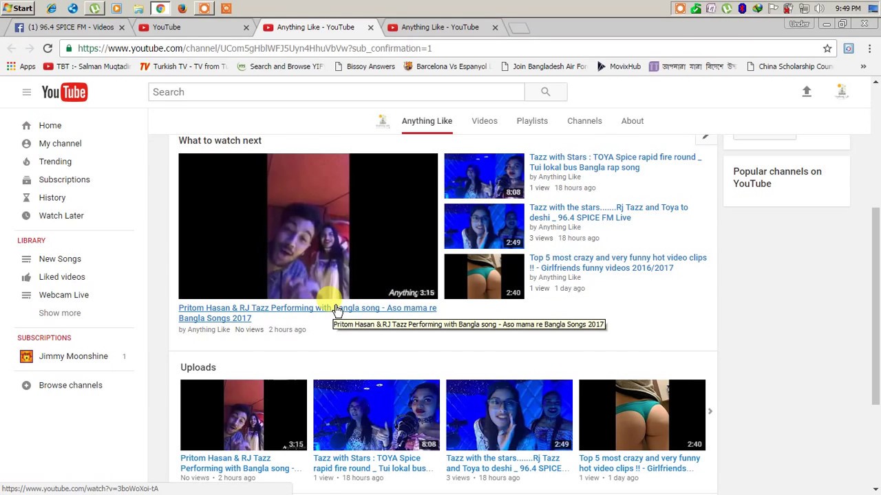Close the 96.4 SPICE FM browser tab
Image resolution: width=881 pixels, height=495 pixels.
pyautogui.click(x=123, y=27)
